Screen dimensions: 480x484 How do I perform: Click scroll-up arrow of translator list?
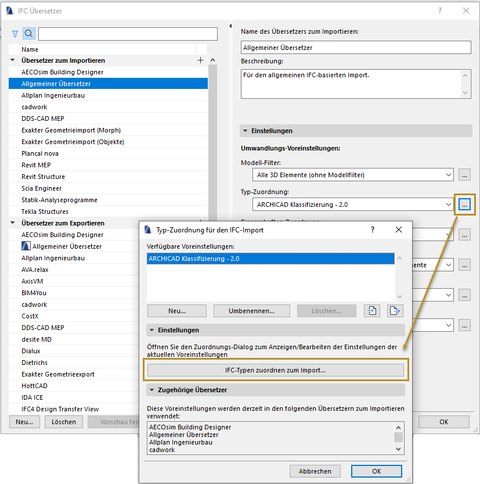[212, 60]
